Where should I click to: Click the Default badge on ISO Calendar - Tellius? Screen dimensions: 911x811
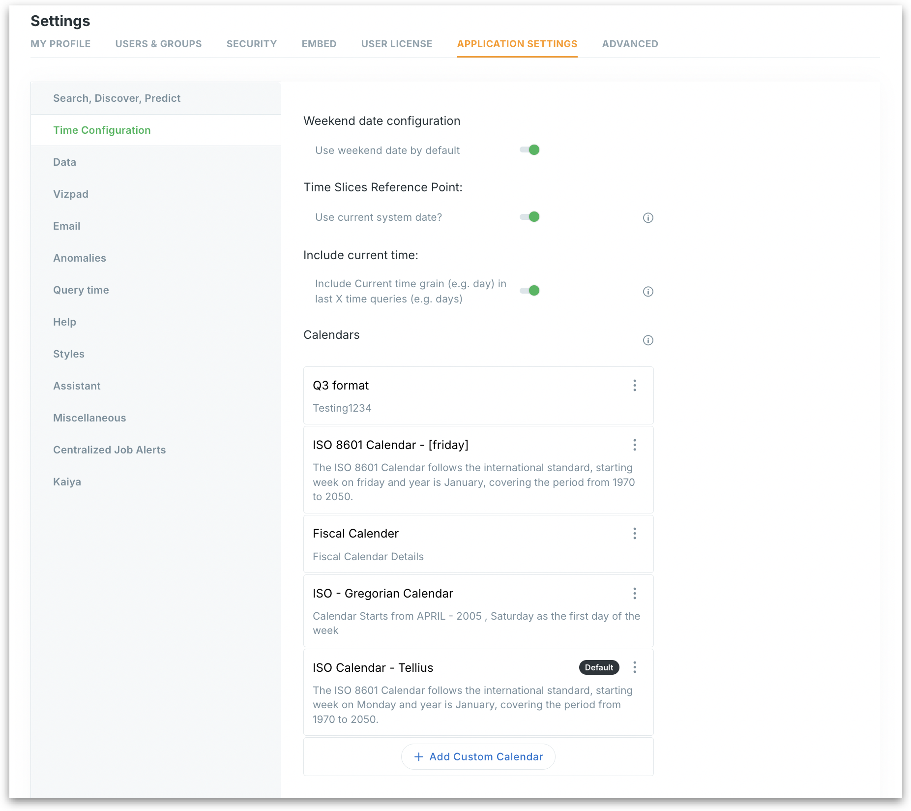(599, 667)
